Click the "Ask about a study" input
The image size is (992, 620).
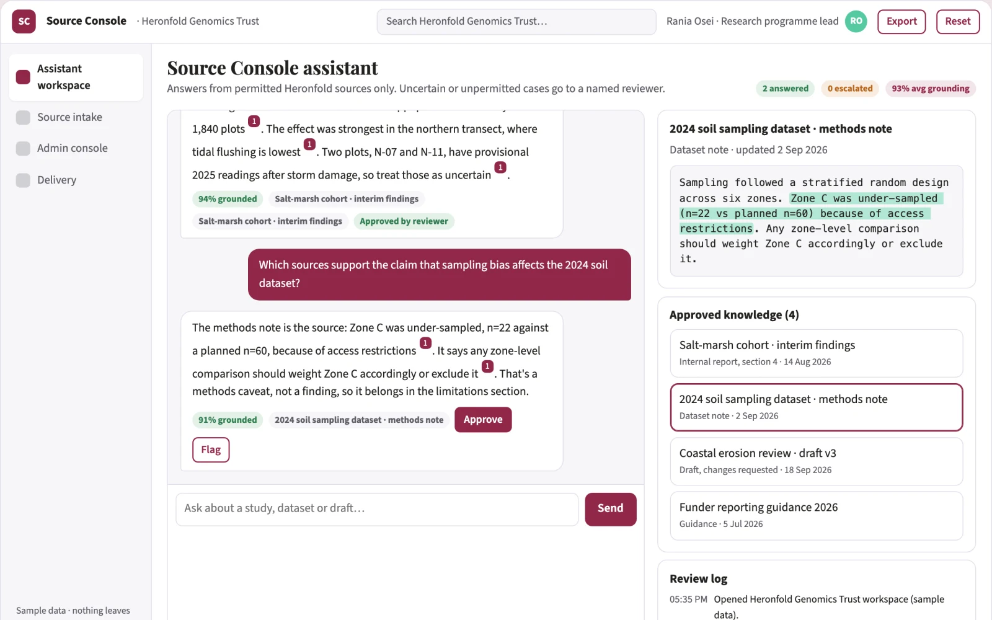(377, 509)
